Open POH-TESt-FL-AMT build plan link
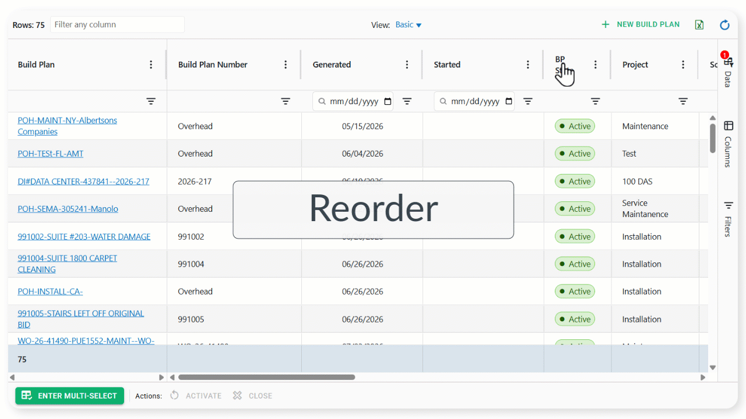 point(50,154)
